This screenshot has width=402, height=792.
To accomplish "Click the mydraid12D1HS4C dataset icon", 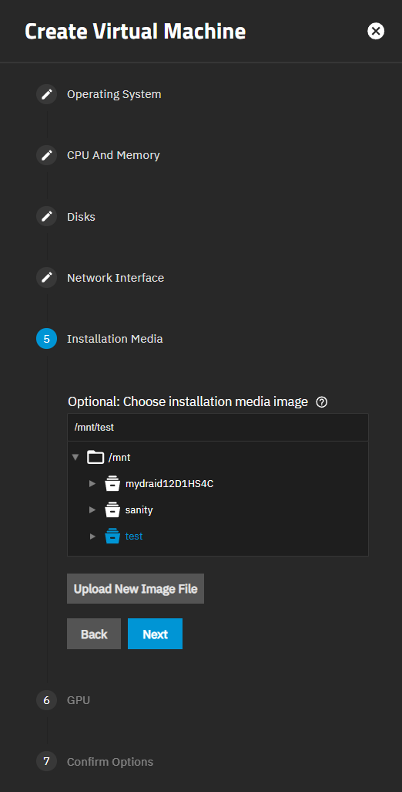I will coord(112,484).
